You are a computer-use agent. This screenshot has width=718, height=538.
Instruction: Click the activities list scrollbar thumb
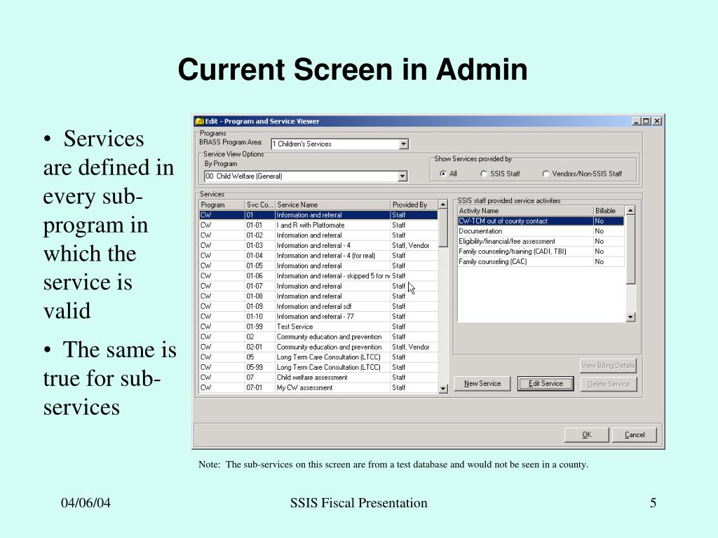coord(630,249)
